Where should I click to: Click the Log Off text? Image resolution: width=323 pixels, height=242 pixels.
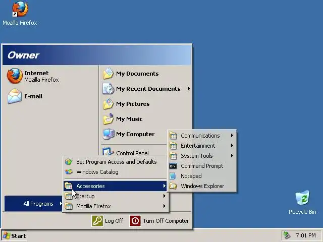tap(114, 221)
